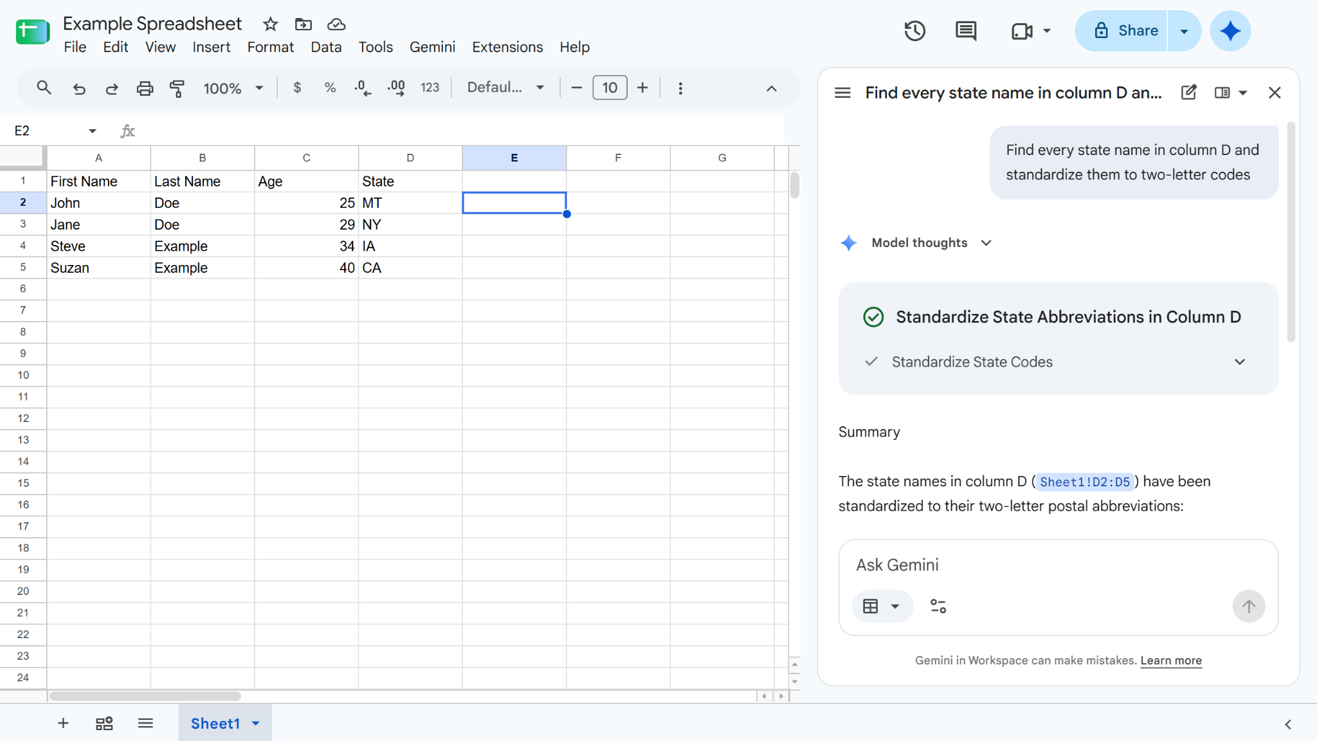Open the Default font dropdown
Screen dimensions: 1317x741
point(505,87)
